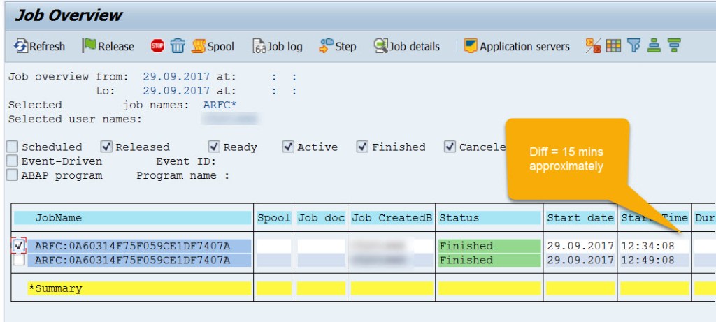
Task: Open the colored grid layout icon
Action: [x=613, y=45]
